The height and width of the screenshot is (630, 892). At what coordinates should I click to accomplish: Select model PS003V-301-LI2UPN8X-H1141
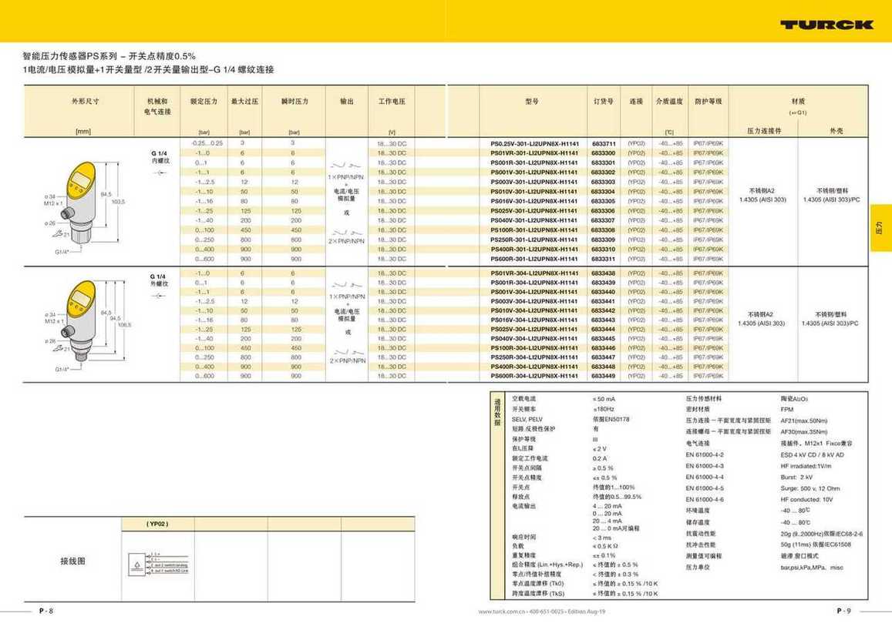click(x=535, y=182)
